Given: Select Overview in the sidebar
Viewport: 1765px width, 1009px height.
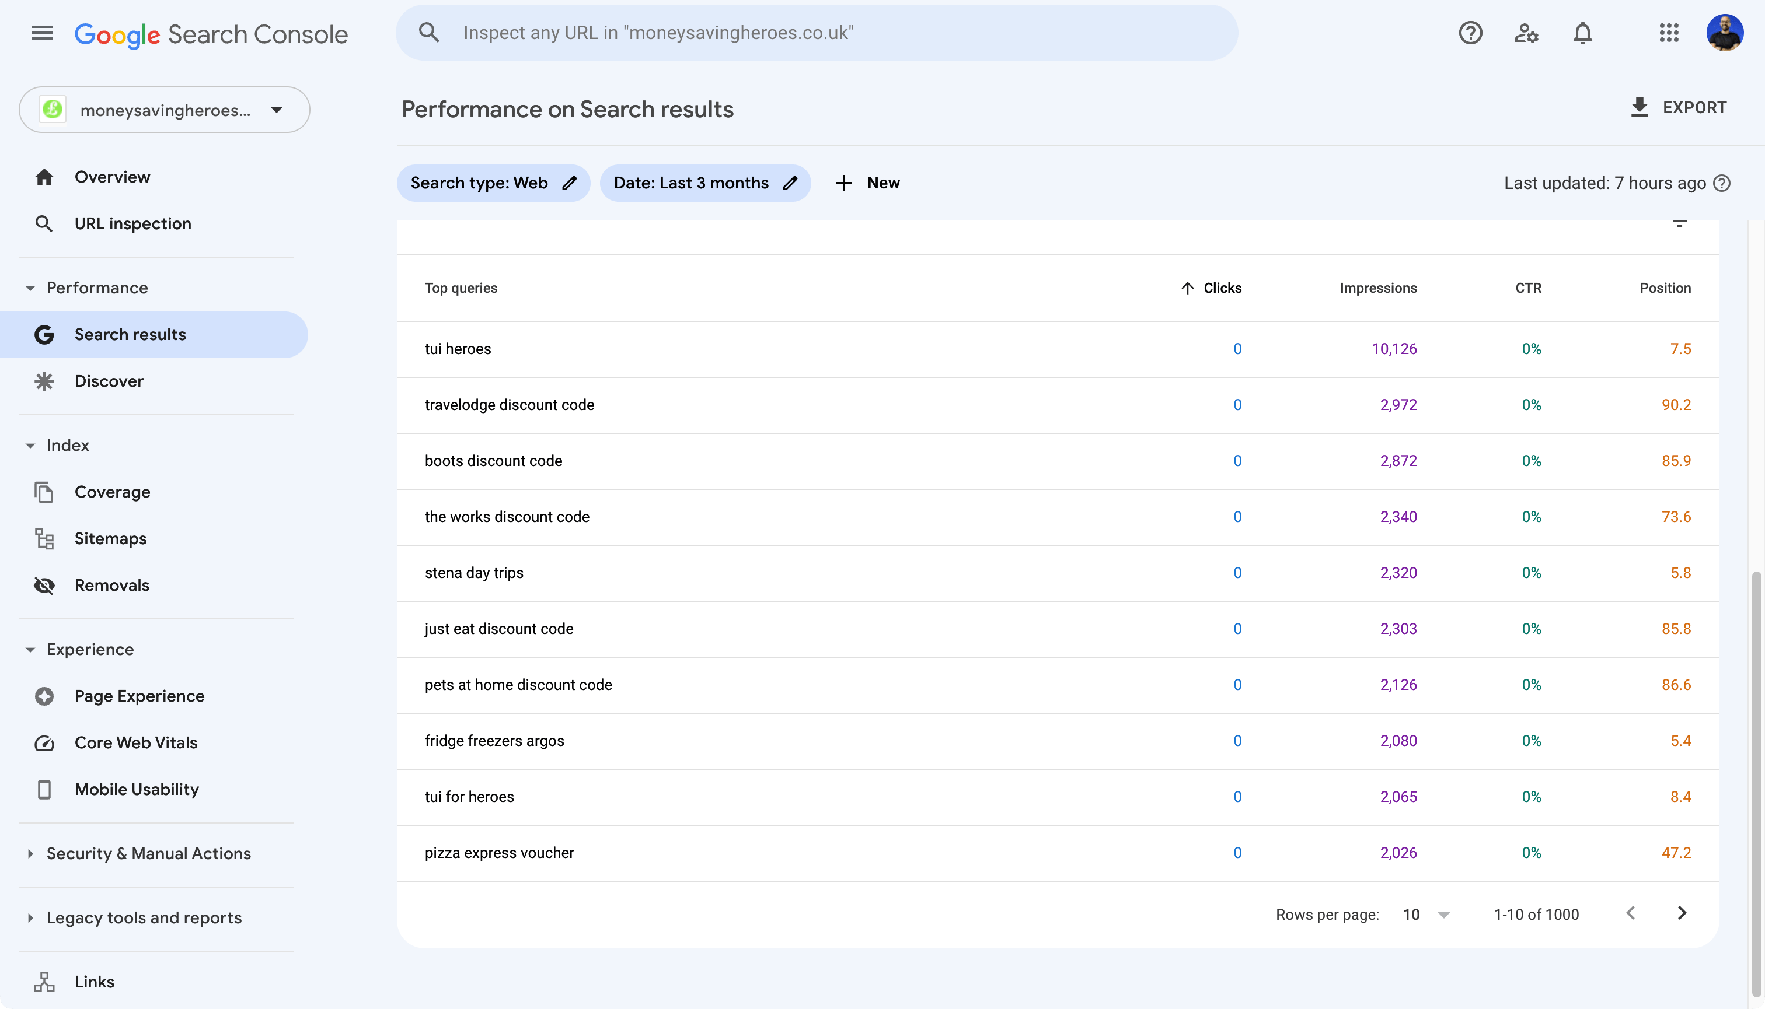Looking at the screenshot, I should (x=111, y=177).
